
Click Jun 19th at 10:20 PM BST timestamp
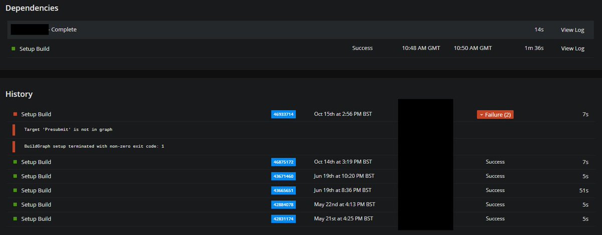click(344, 176)
